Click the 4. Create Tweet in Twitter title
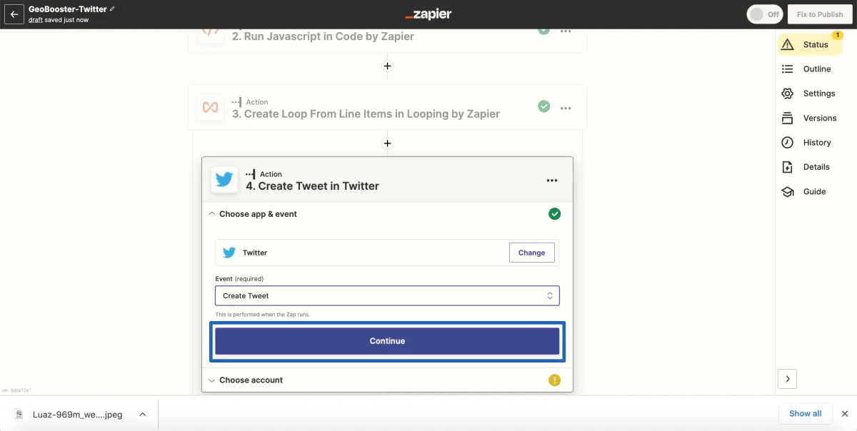The image size is (857, 431). [x=312, y=186]
